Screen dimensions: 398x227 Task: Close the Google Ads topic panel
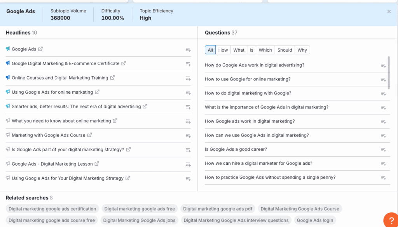point(389,12)
